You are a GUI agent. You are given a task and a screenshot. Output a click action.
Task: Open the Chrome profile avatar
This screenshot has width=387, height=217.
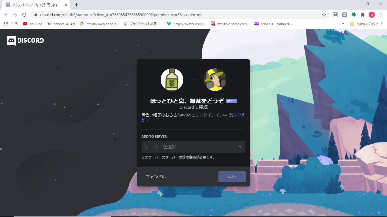coord(372,15)
